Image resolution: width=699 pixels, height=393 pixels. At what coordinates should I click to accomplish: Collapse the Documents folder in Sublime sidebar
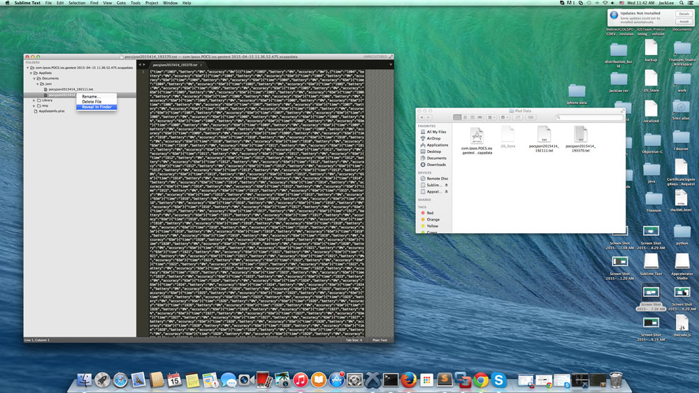point(34,78)
